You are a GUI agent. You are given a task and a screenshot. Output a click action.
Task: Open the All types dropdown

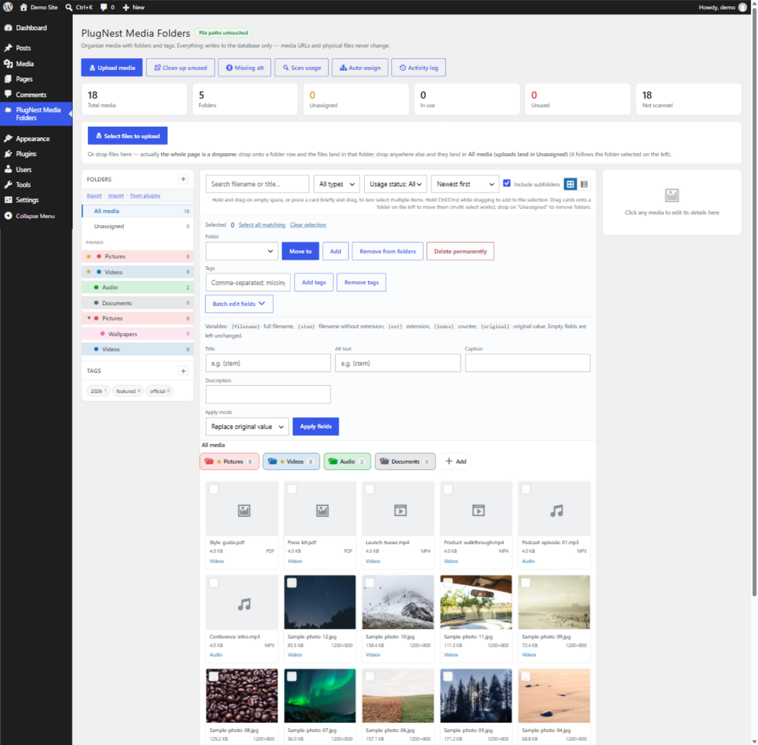[x=337, y=184]
